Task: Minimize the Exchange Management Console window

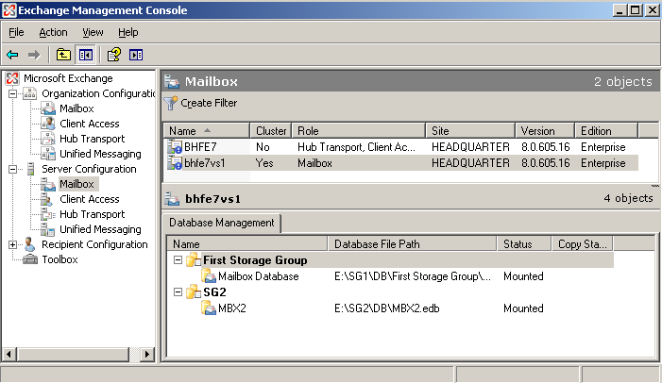Action: coord(620,10)
